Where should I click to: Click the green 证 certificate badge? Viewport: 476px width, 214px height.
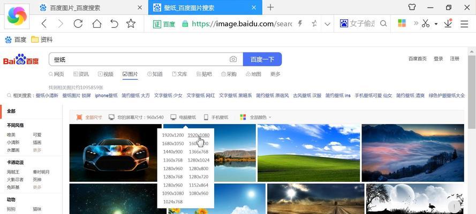click(157, 24)
